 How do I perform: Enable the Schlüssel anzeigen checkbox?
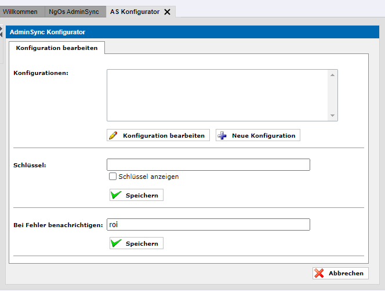point(112,177)
